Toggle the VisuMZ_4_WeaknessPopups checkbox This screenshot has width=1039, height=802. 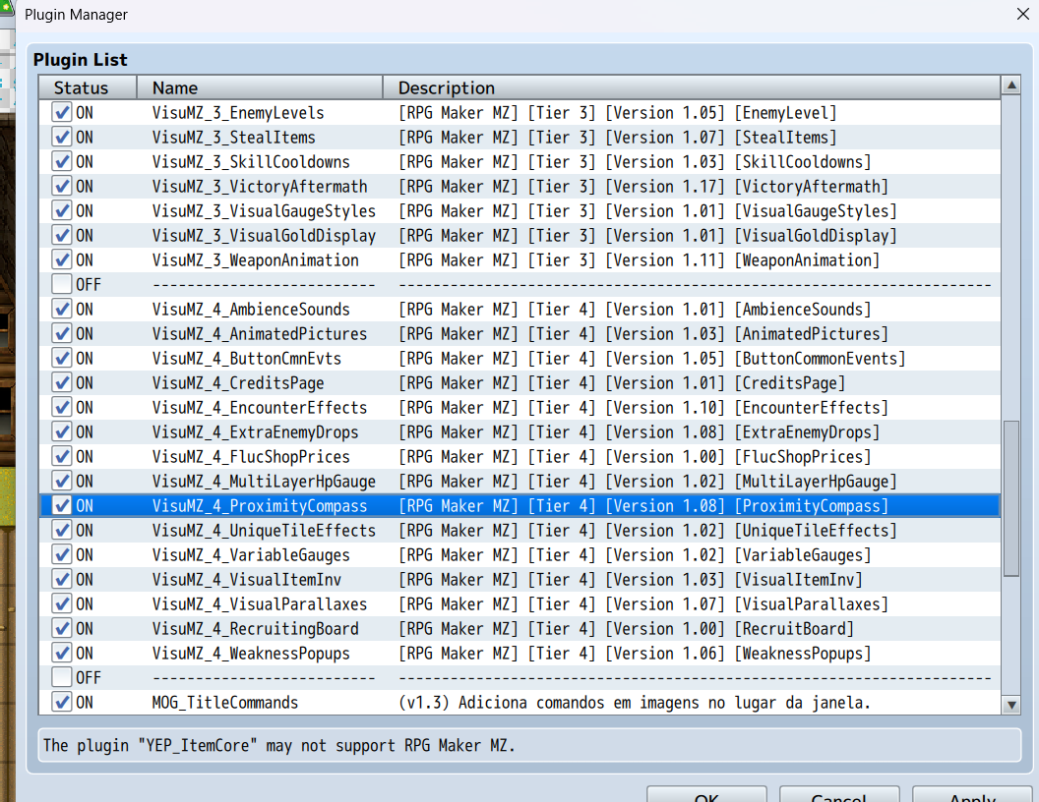62,654
